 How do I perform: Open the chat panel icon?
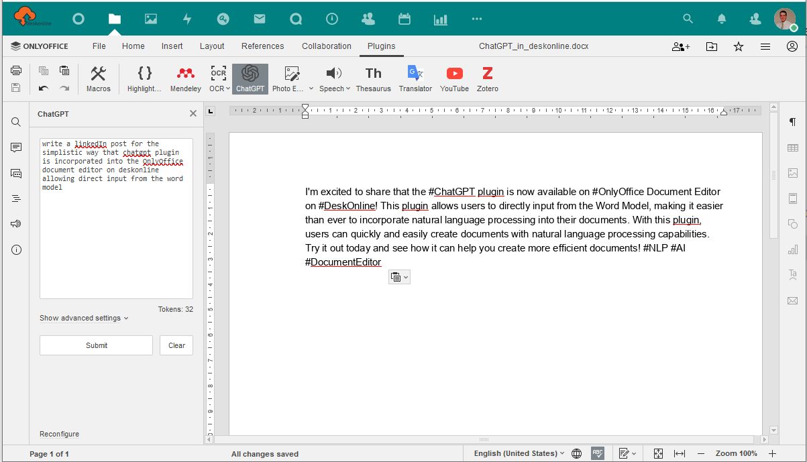[x=16, y=172]
